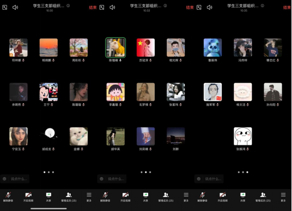Select the Mickey Mouse avatar of 王宁
The image size is (292, 211).
point(48,92)
